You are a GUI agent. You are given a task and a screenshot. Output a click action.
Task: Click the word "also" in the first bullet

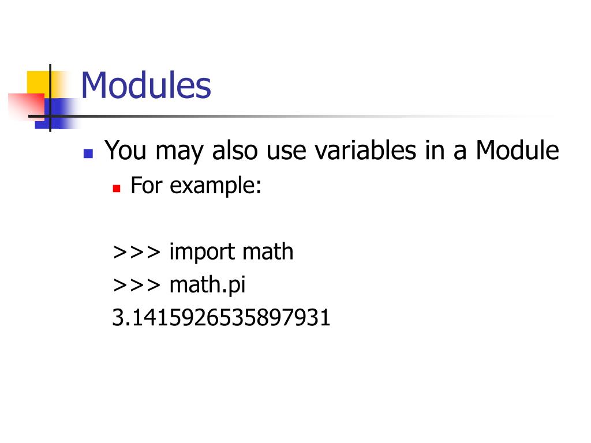235,151
